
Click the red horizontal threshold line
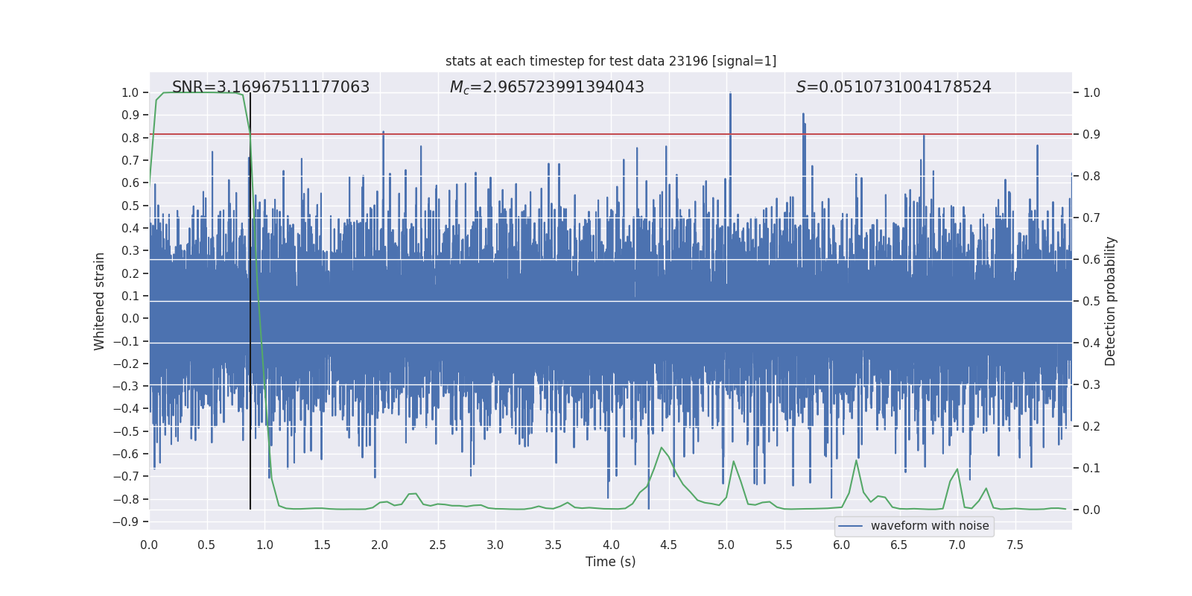pos(521,134)
